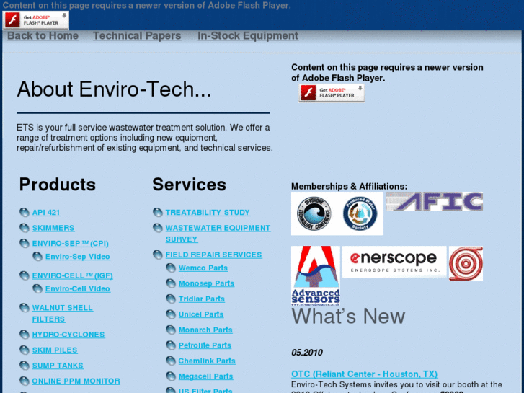Click the bullet icon beside SKIMMERS
524x393 pixels.
[24, 228]
